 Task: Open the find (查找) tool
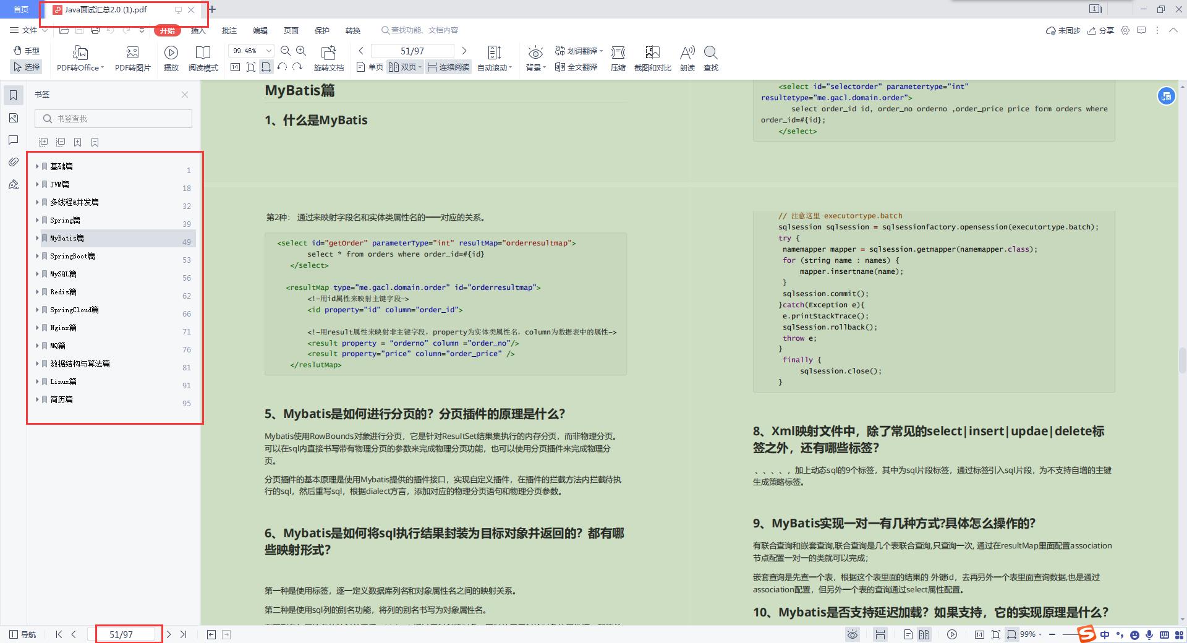tap(711, 59)
